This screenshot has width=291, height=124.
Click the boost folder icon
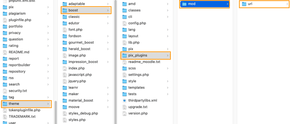65,10
